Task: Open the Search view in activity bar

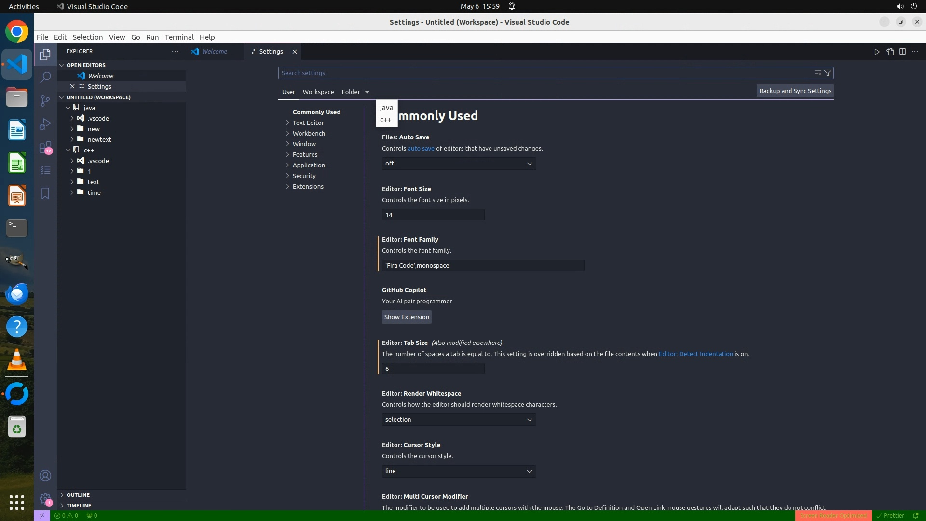Action: click(45, 77)
